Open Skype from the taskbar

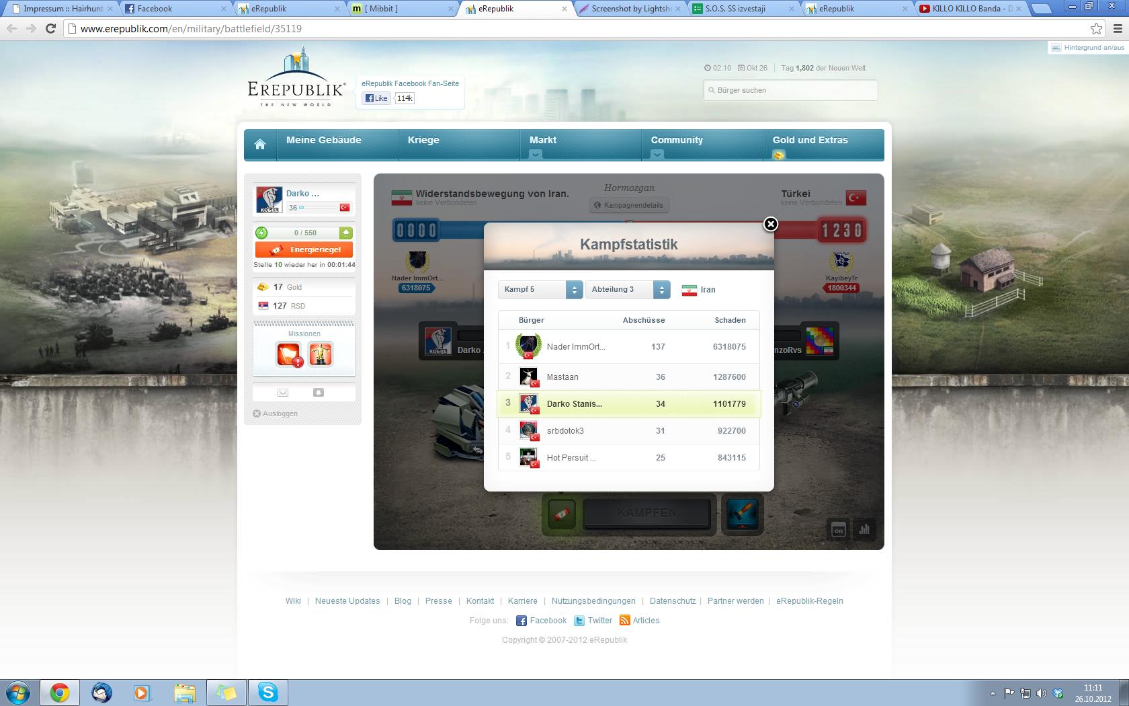(268, 692)
